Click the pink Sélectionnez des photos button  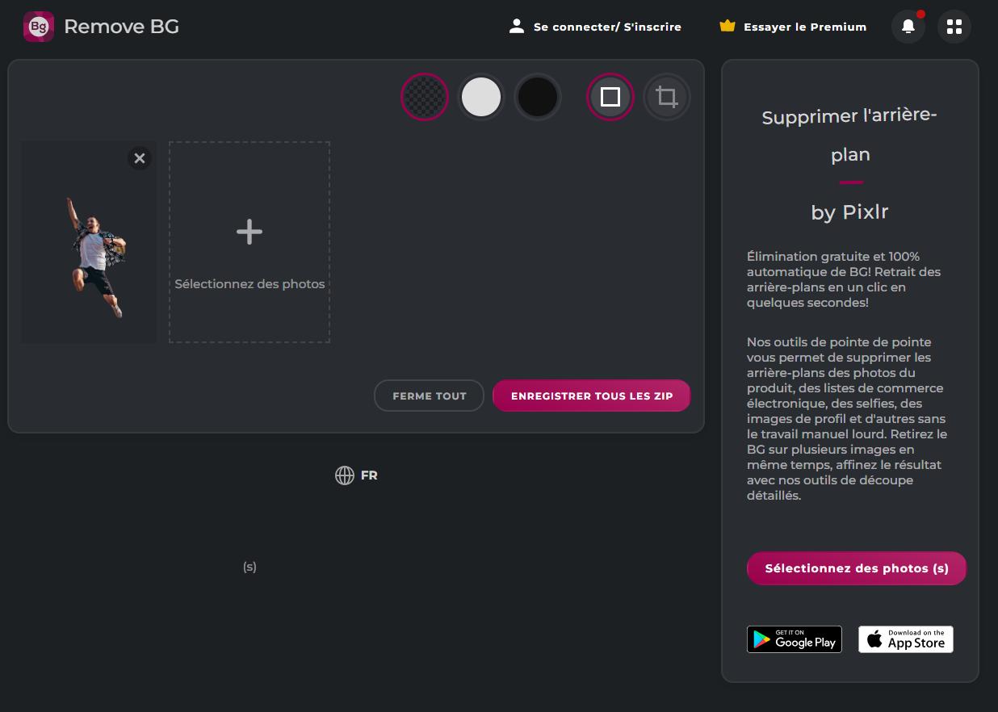pyautogui.click(x=856, y=568)
